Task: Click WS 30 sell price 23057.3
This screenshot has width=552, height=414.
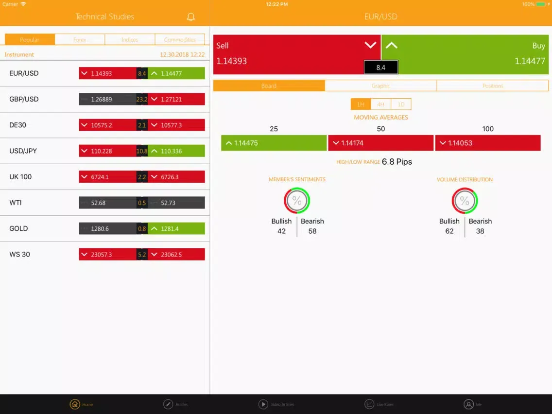Action: [108, 254]
